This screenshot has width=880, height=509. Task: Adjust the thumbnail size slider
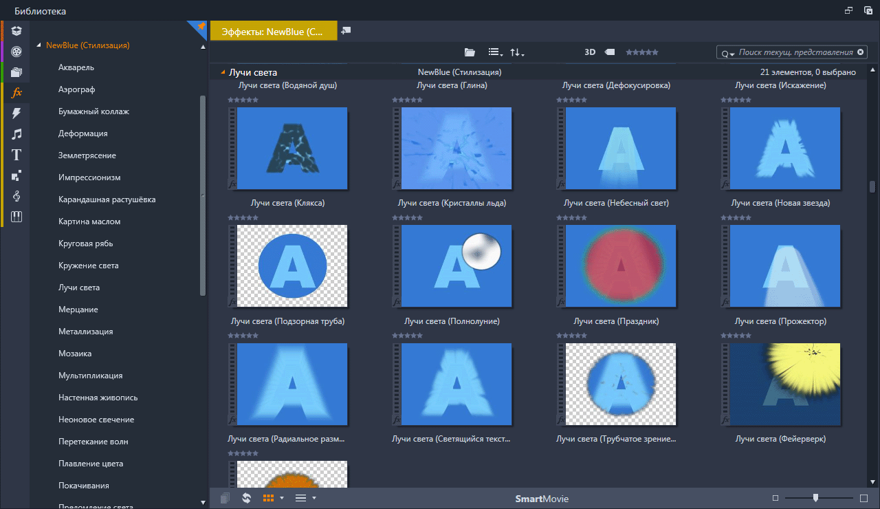[816, 498]
